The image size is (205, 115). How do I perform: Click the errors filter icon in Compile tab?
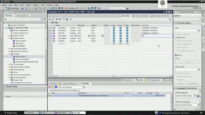point(50,87)
